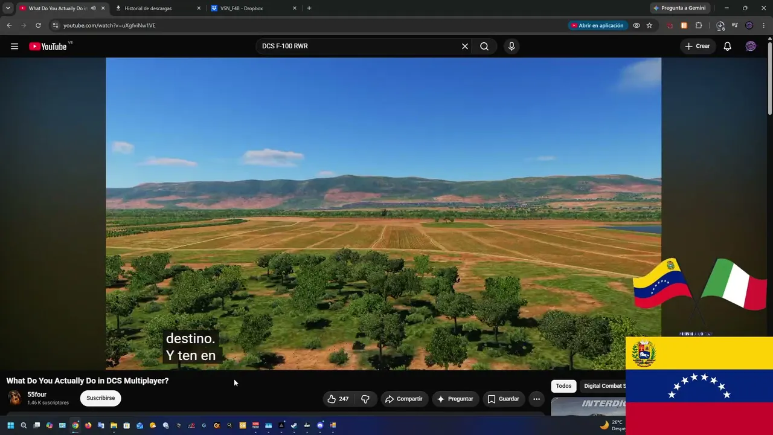
Task: Dislike the video with thumbs down
Action: pos(365,399)
